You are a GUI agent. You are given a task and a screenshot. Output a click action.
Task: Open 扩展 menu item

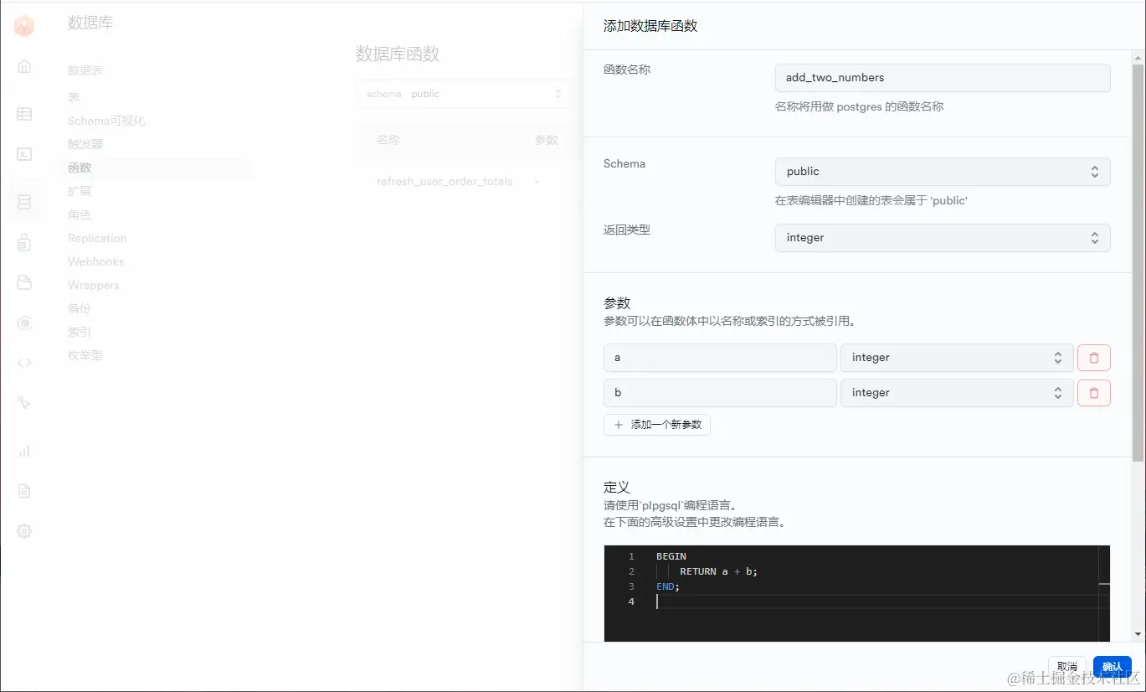coord(80,191)
